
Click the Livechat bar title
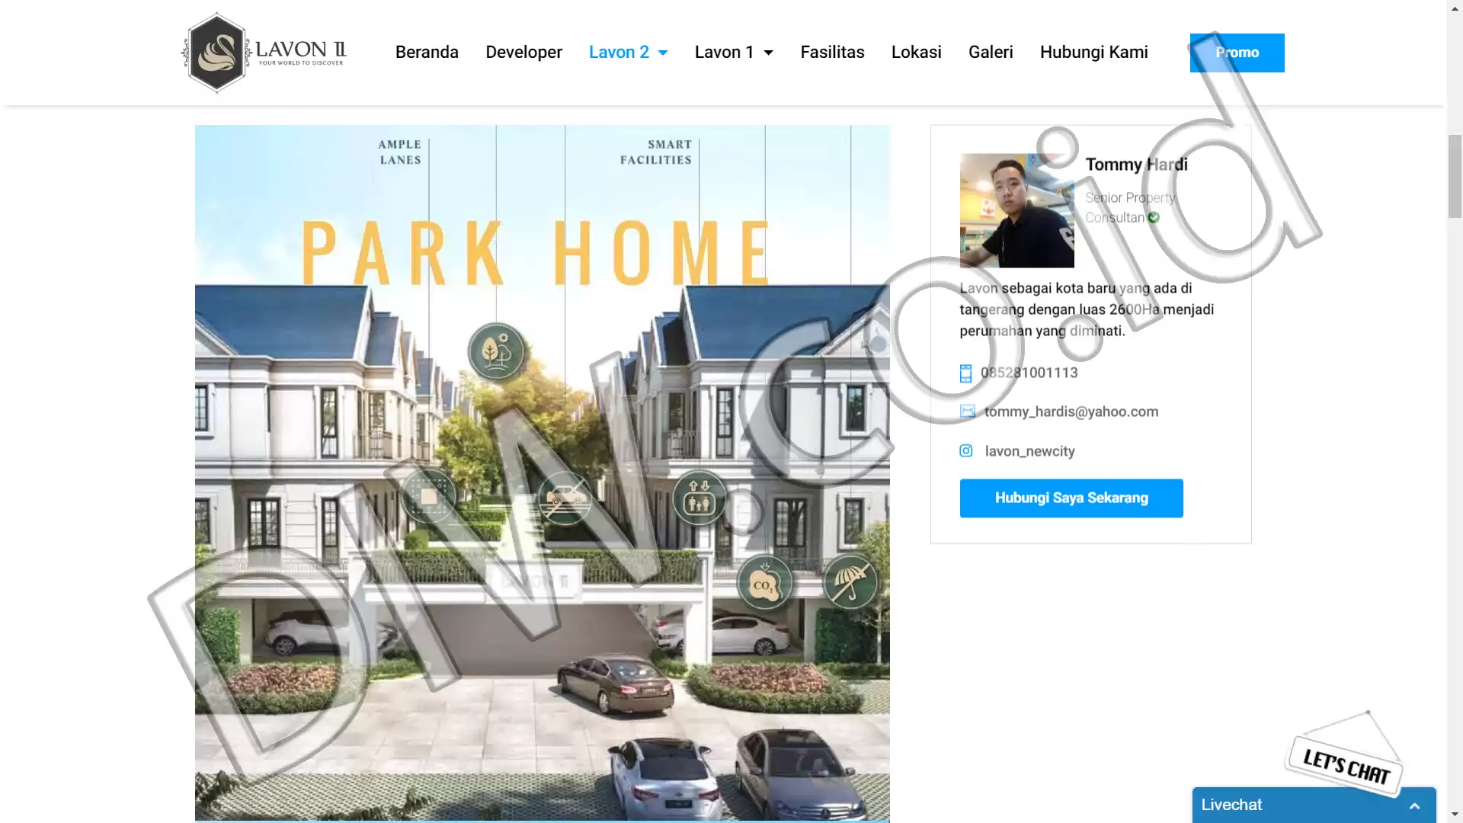coord(1231,805)
